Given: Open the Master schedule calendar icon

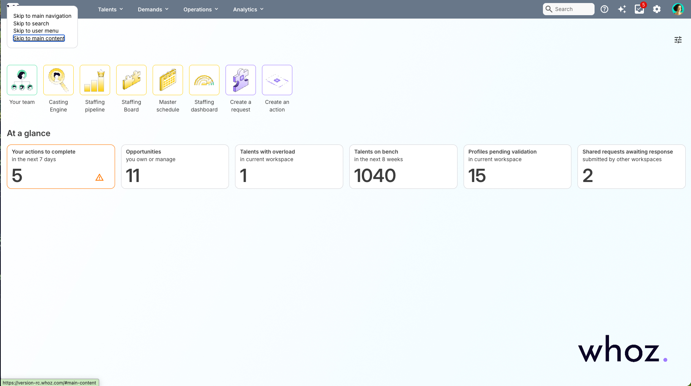Looking at the screenshot, I should coord(168,80).
